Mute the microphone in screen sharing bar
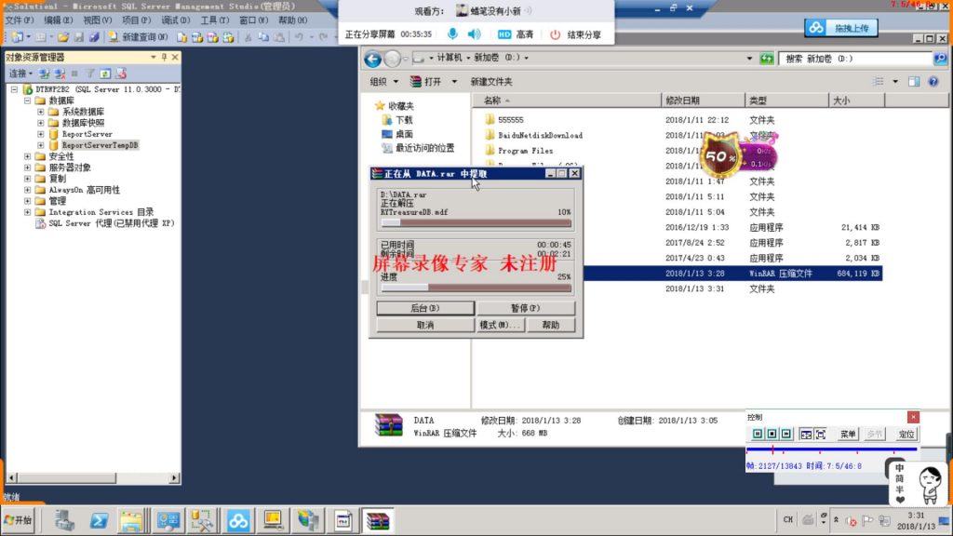 [x=452, y=34]
